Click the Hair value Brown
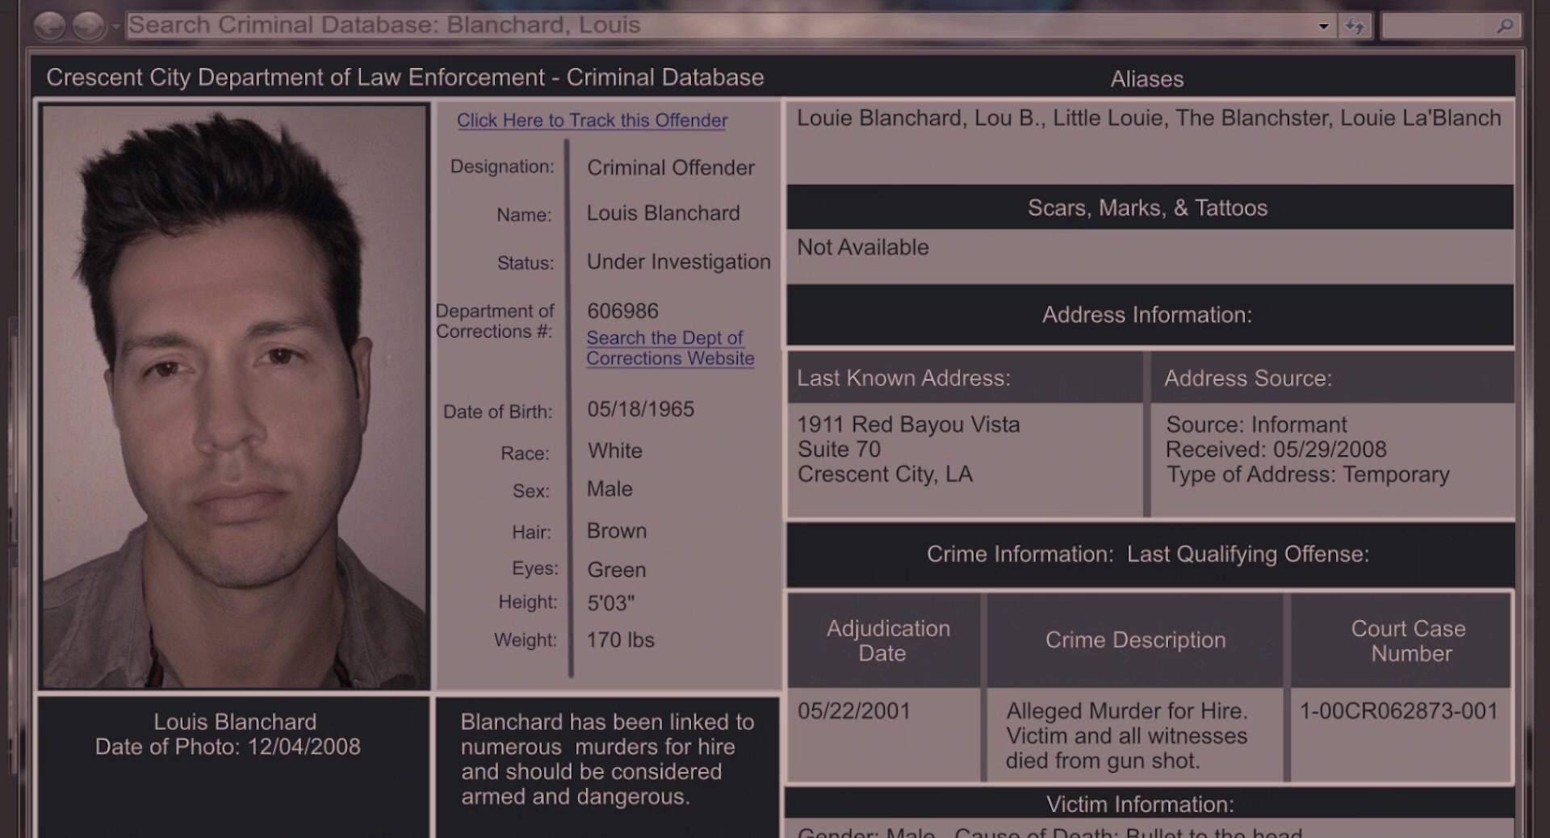Image resolution: width=1550 pixels, height=838 pixels. (x=616, y=530)
